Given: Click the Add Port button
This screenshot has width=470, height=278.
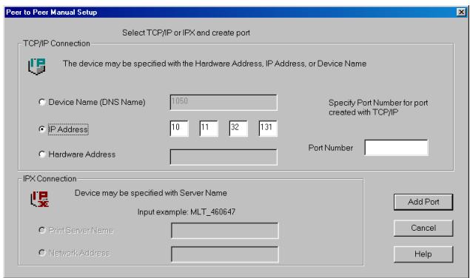Looking at the screenshot, I should (x=423, y=202).
